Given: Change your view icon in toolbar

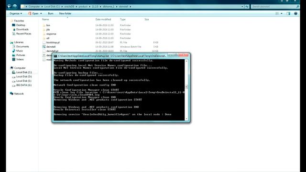Looking at the screenshot, I should click(x=277, y=13).
